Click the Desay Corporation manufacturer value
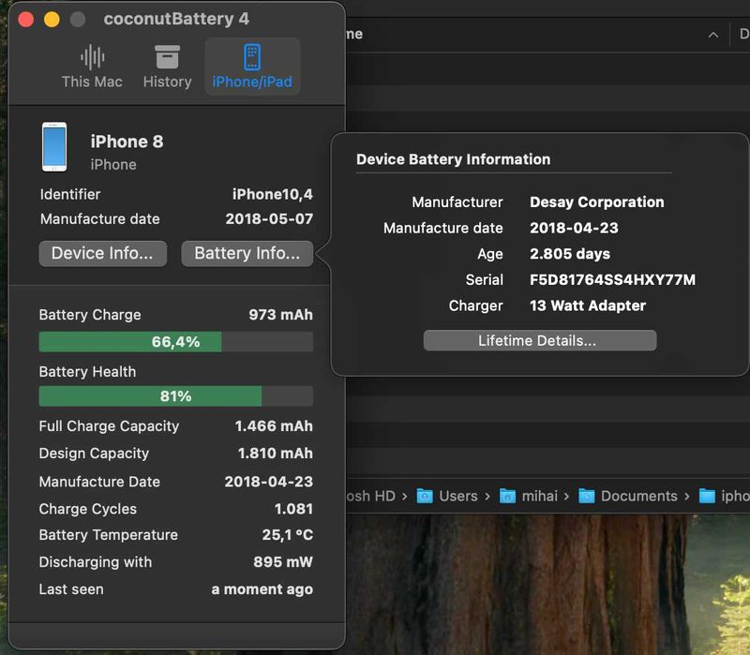The width and height of the screenshot is (750, 655). pos(596,202)
